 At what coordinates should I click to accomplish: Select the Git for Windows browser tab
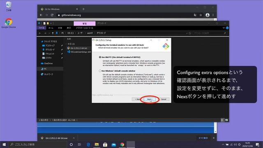click(x=59, y=9)
